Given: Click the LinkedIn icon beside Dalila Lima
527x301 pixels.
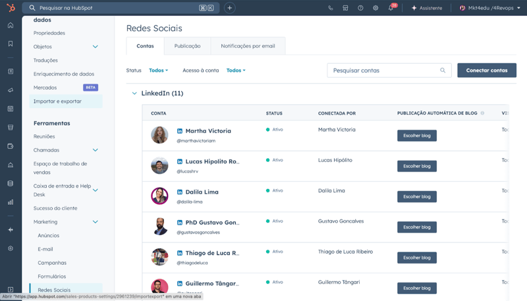Looking at the screenshot, I should point(180,192).
